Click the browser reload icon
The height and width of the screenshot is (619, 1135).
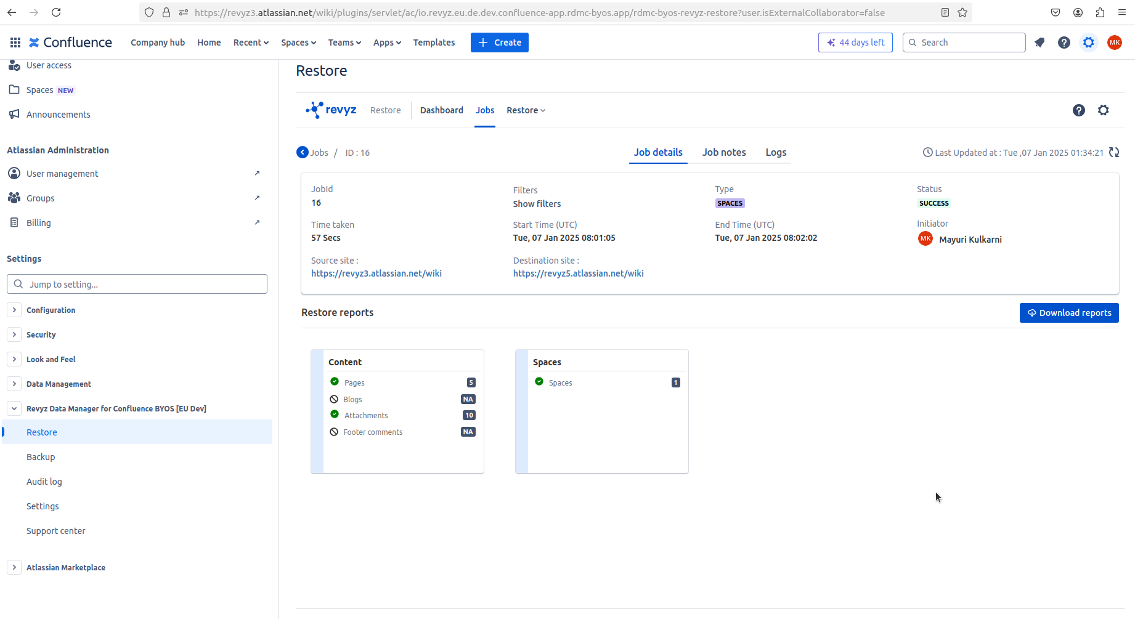[x=56, y=12]
